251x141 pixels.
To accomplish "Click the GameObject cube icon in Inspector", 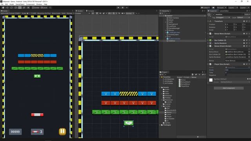I will click(209, 15).
